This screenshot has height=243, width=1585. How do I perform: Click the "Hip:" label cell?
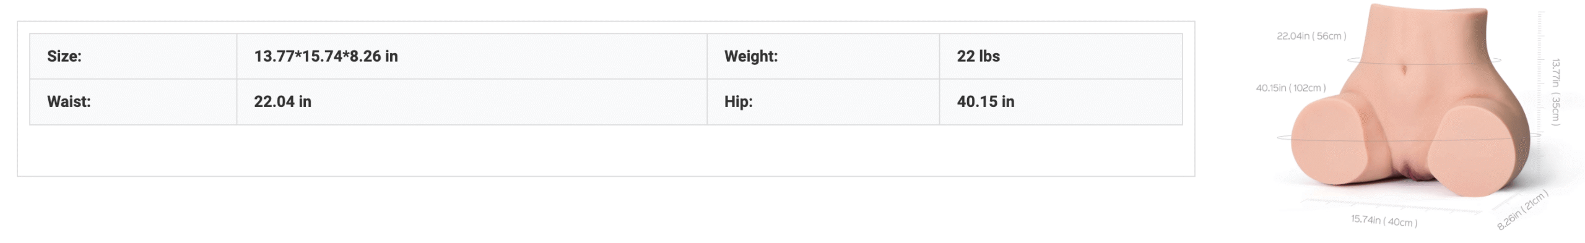(823, 102)
